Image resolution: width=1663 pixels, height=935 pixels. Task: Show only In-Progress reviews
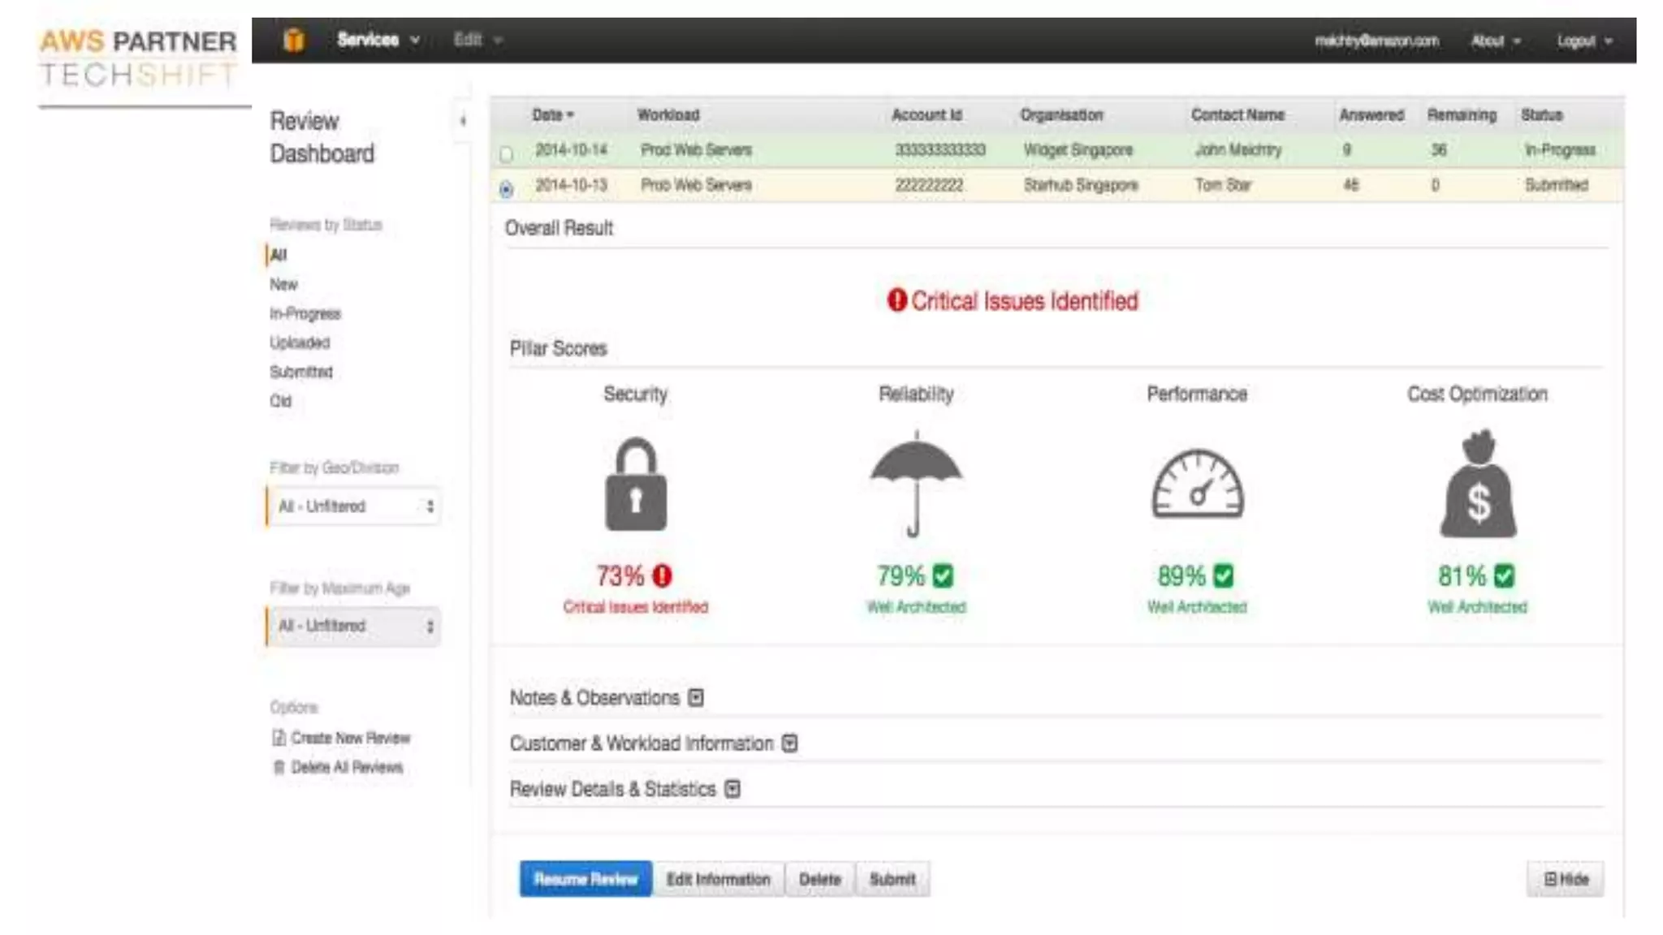[x=305, y=314]
